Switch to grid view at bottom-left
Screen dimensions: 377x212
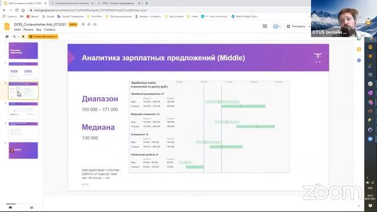point(31,207)
